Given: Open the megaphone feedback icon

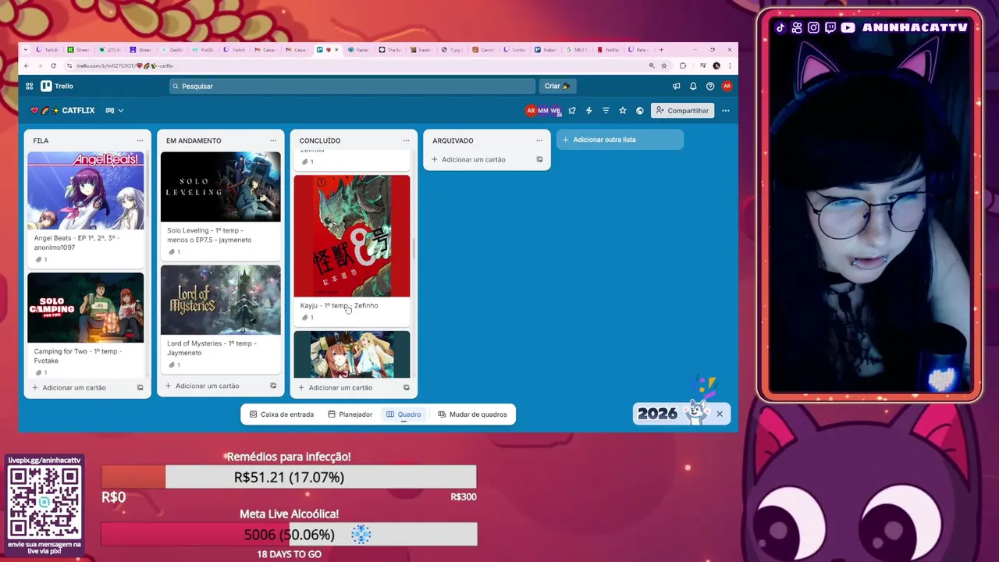Looking at the screenshot, I should (676, 86).
